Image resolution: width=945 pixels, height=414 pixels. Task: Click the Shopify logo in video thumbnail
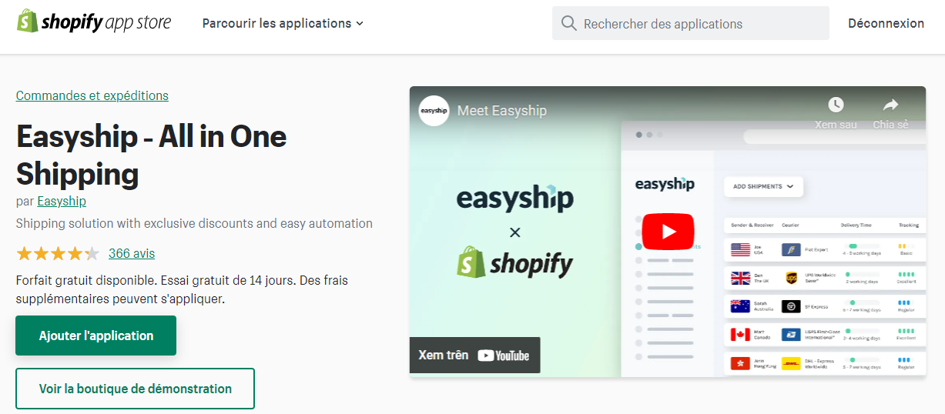tap(515, 262)
